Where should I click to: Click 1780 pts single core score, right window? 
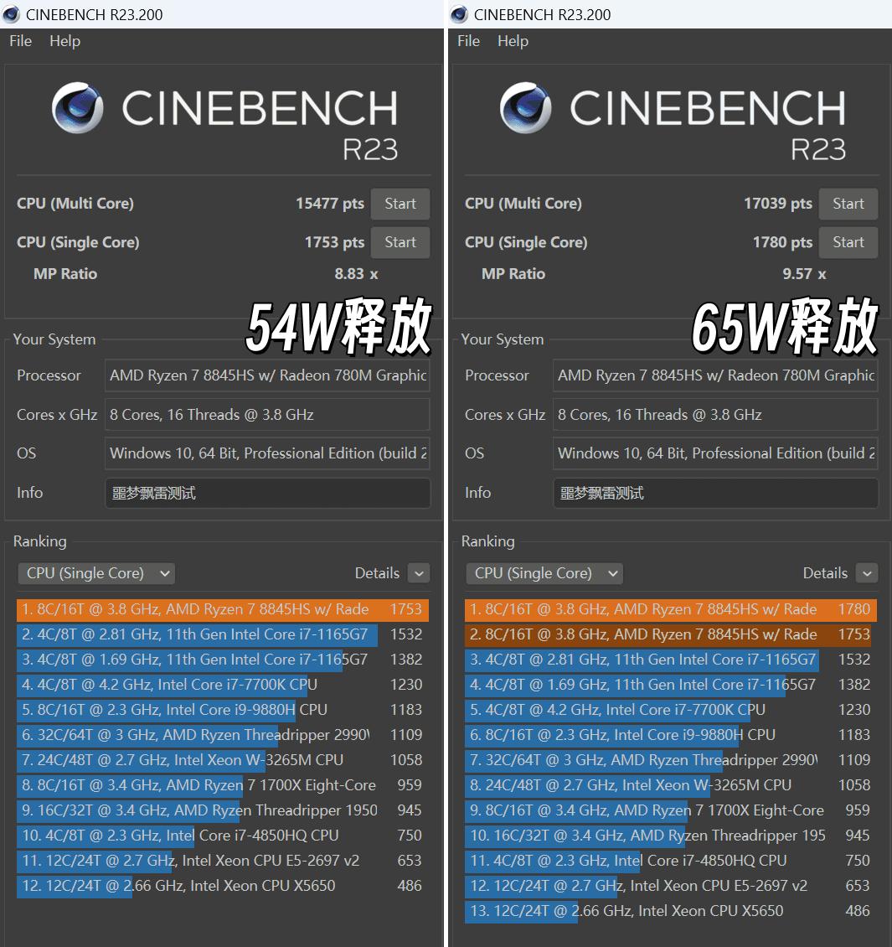point(782,242)
